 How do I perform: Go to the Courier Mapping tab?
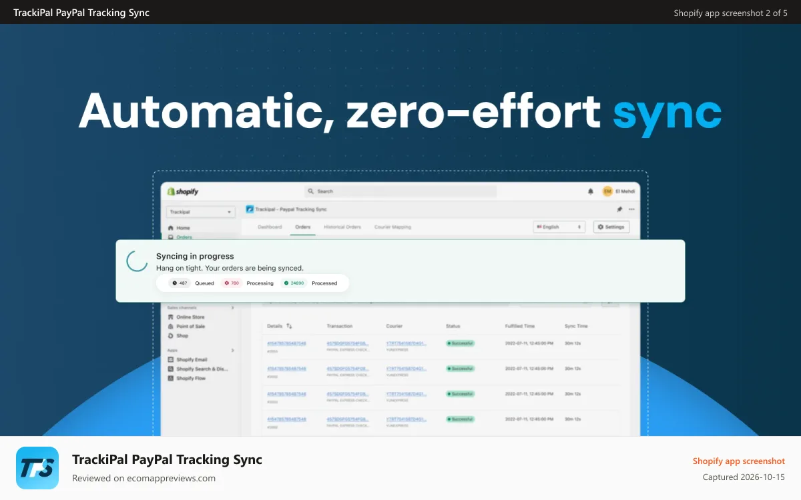[x=392, y=227]
